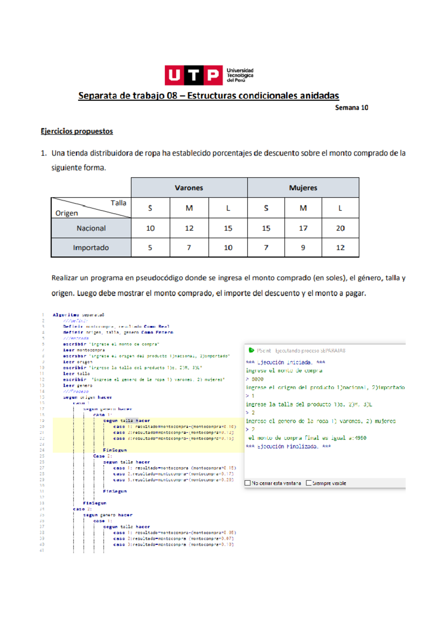The width and height of the screenshot is (445, 630).
Task: Check the "Siempre visible" option
Action: tap(309, 483)
